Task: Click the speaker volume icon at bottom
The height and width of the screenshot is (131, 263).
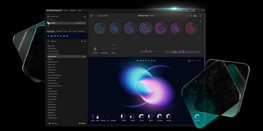Action: click(49, 123)
